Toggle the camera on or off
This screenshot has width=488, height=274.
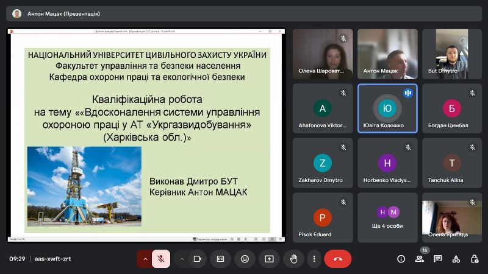[x=198, y=259]
